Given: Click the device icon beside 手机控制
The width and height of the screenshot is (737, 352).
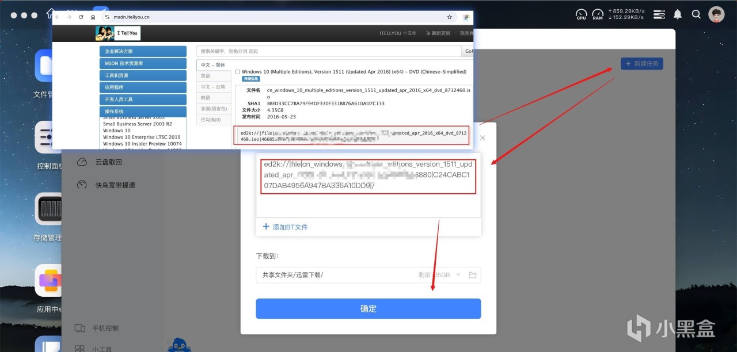Looking at the screenshot, I should point(80,328).
